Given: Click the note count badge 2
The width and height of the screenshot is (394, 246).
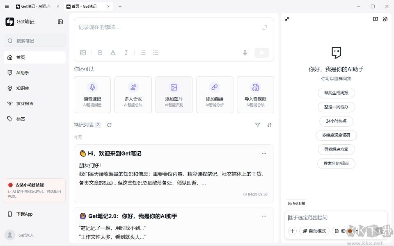Looking at the screenshot, I should [98, 125].
